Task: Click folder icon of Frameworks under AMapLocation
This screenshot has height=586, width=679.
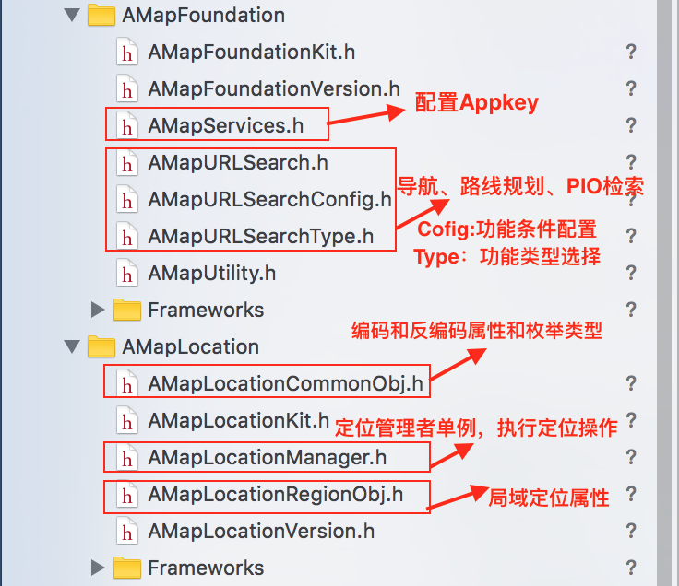Action: 127,568
